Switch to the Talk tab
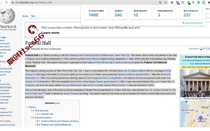210x131 pixels. (x=33, y=16)
